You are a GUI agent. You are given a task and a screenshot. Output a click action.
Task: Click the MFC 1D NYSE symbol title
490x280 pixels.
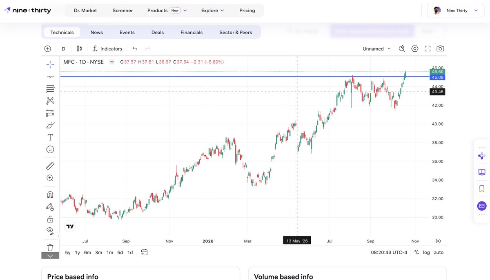click(x=83, y=62)
